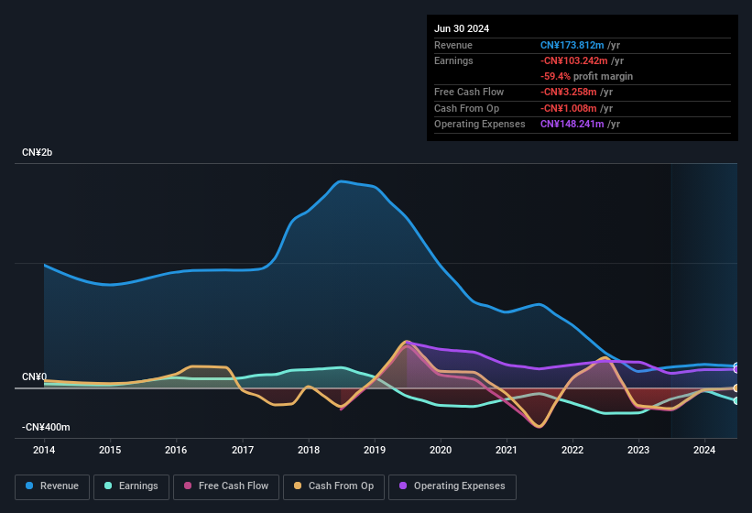Toggle the Free Cash Flow legend button

click(226, 486)
